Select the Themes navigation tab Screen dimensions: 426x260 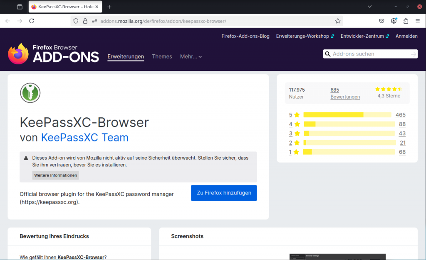(x=162, y=56)
